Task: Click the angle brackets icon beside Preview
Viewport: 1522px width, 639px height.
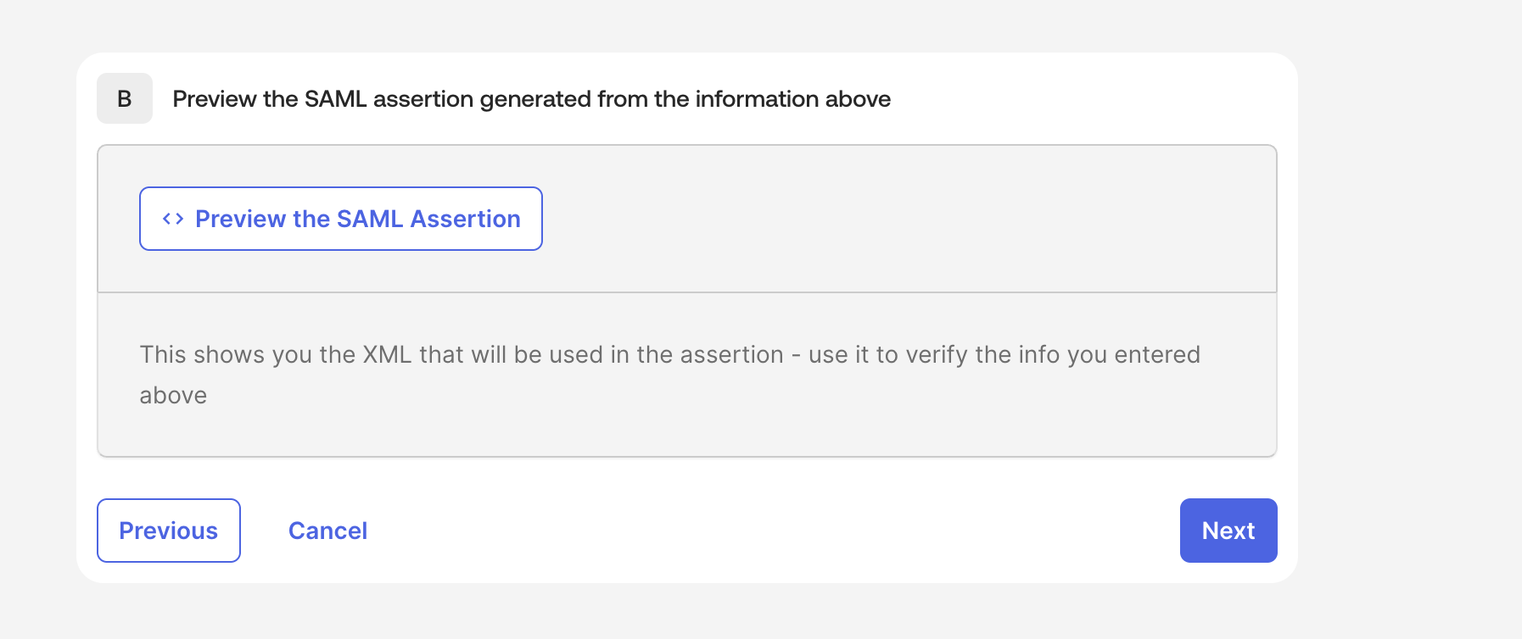Action: click(173, 219)
